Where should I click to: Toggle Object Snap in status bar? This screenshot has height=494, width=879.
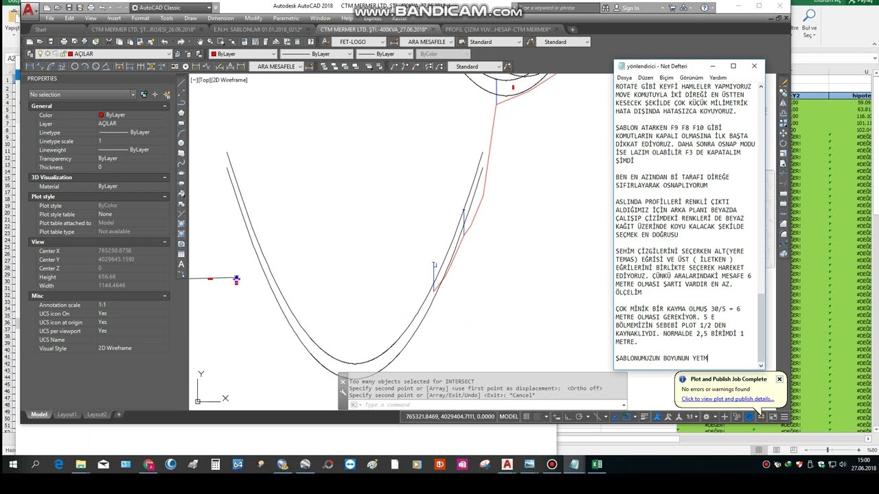pos(626,416)
